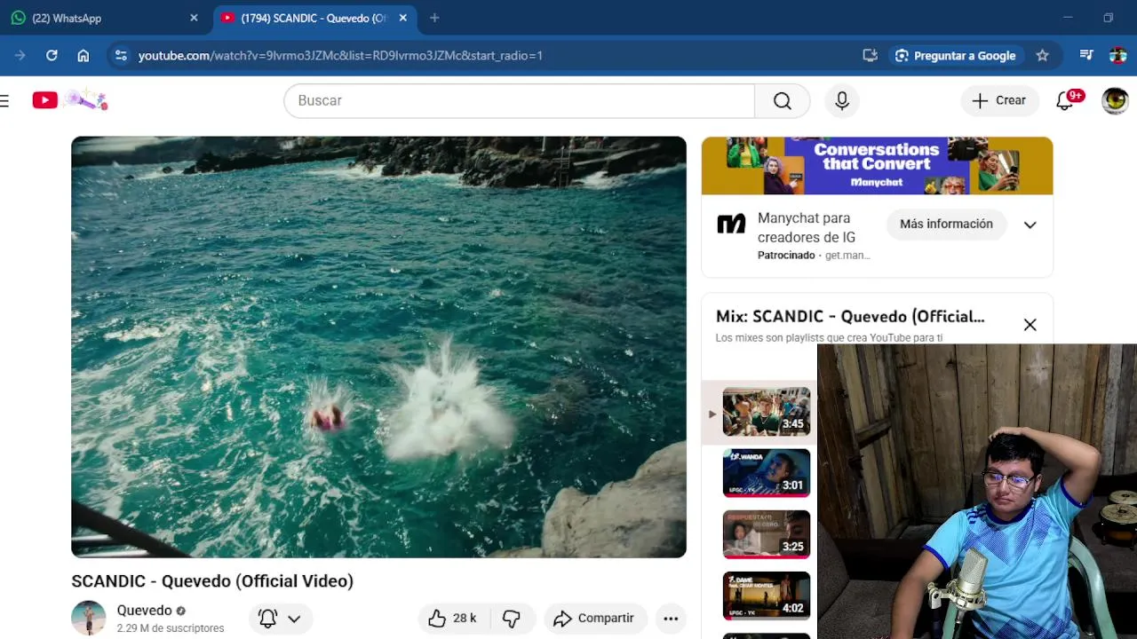Expand the Manychat ad chevron
The width and height of the screenshot is (1137, 639).
(x=1030, y=225)
